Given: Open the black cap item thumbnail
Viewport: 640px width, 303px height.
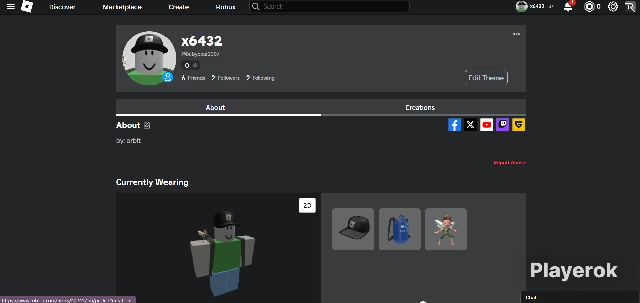Looking at the screenshot, I should 353,229.
